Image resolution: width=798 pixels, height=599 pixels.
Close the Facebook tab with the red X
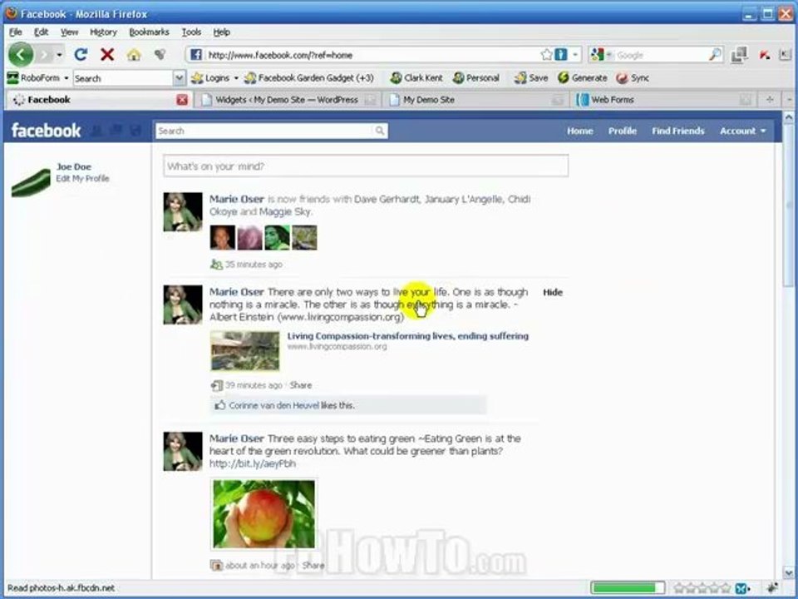click(x=182, y=100)
